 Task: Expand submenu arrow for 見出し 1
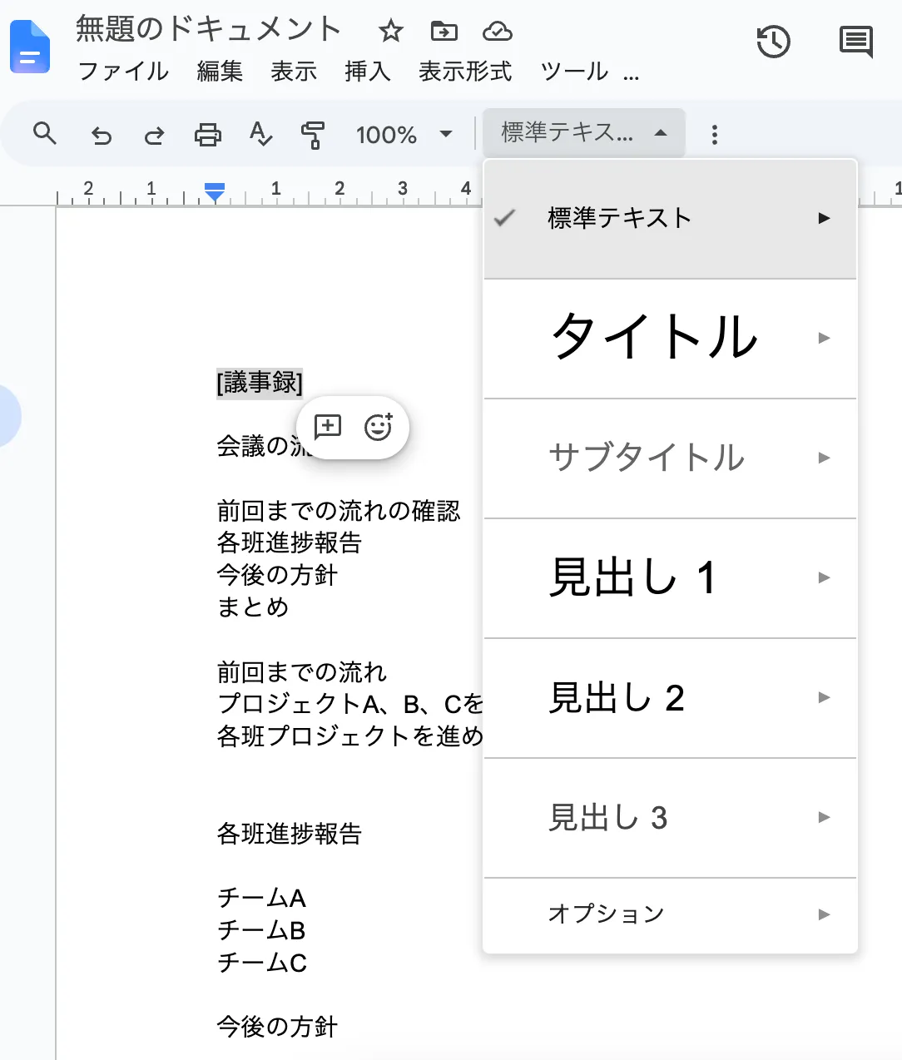click(824, 577)
